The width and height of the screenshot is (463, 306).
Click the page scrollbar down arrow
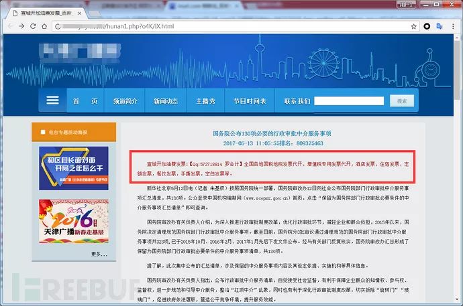point(457,300)
